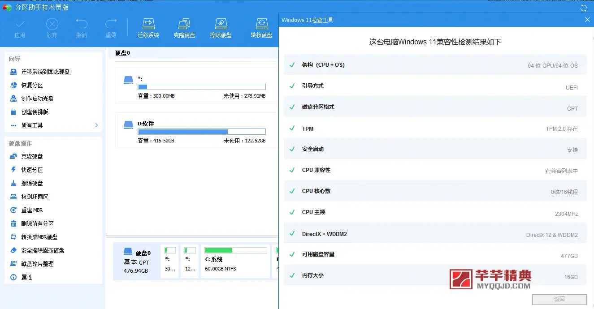Click the 引导方式 UEFI result row
This screenshot has height=309, width=594.
click(x=435, y=86)
